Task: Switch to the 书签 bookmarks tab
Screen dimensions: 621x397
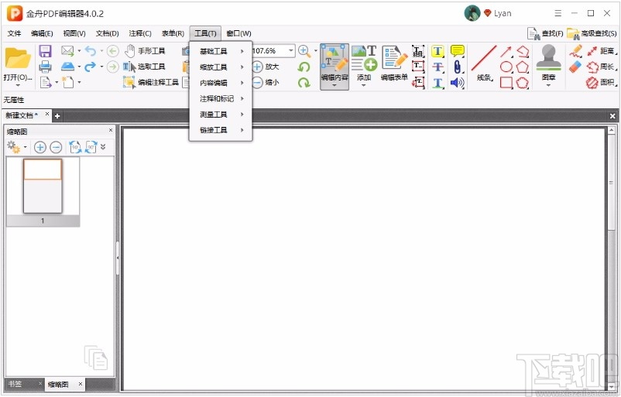Action: pyautogui.click(x=15, y=384)
